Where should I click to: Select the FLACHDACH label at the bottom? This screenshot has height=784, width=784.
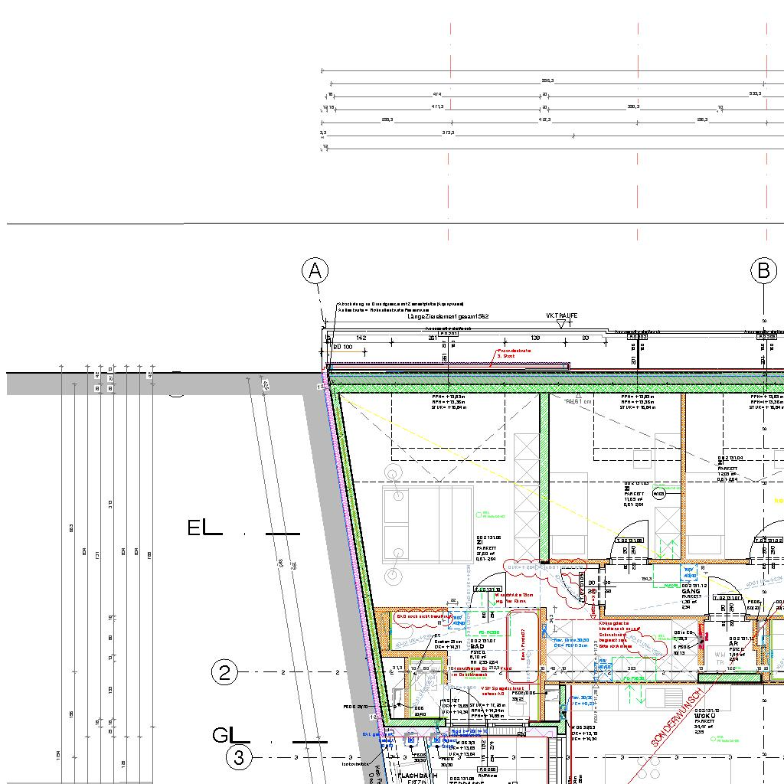(x=417, y=776)
